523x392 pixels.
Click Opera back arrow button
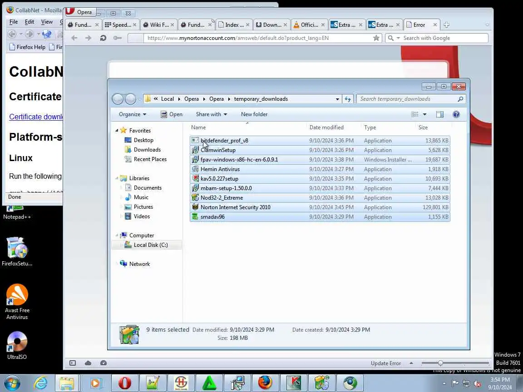[74, 38]
